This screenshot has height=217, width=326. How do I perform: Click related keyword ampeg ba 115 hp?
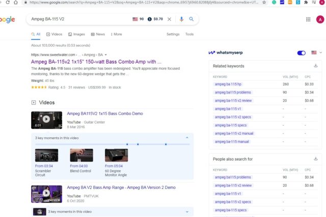coord(228,84)
